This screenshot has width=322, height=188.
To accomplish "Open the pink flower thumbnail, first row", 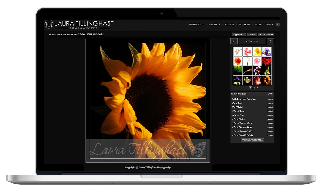I will (x=247, y=52).
